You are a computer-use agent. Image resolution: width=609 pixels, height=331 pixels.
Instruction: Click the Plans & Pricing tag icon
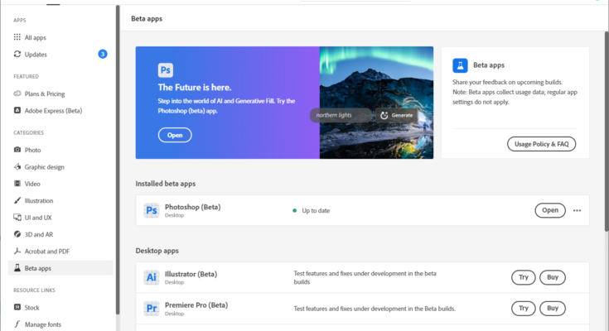coord(17,94)
